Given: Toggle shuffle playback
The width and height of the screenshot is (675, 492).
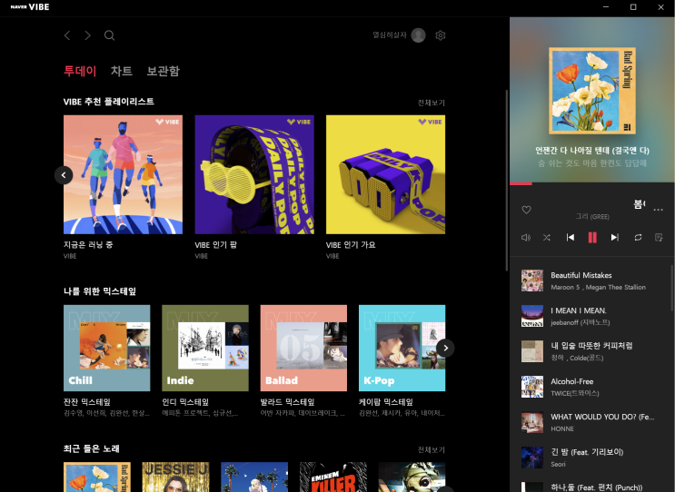Looking at the screenshot, I should coord(547,238).
